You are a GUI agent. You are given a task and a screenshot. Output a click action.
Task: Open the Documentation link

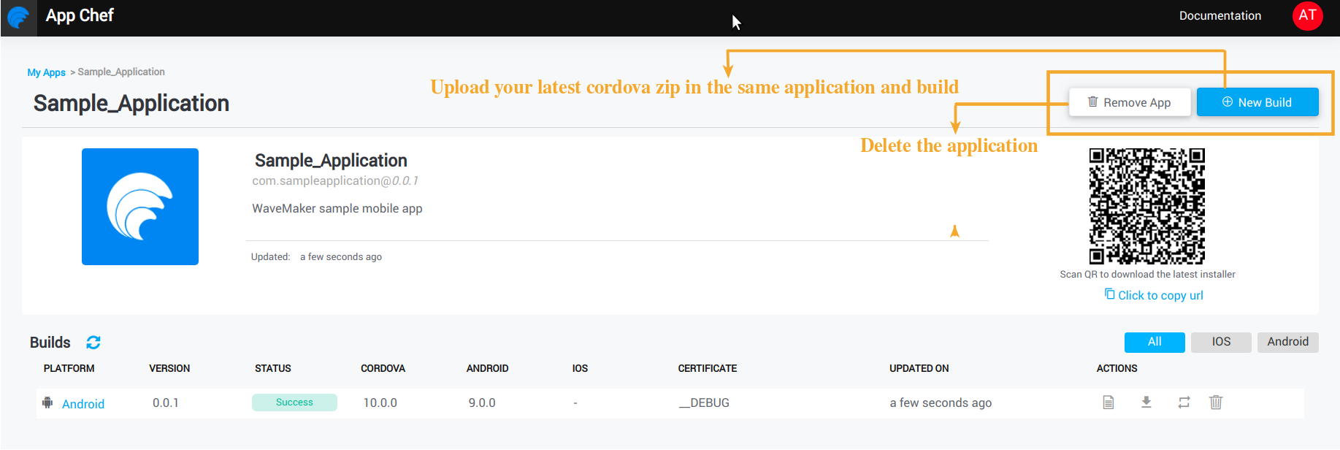pyautogui.click(x=1220, y=16)
